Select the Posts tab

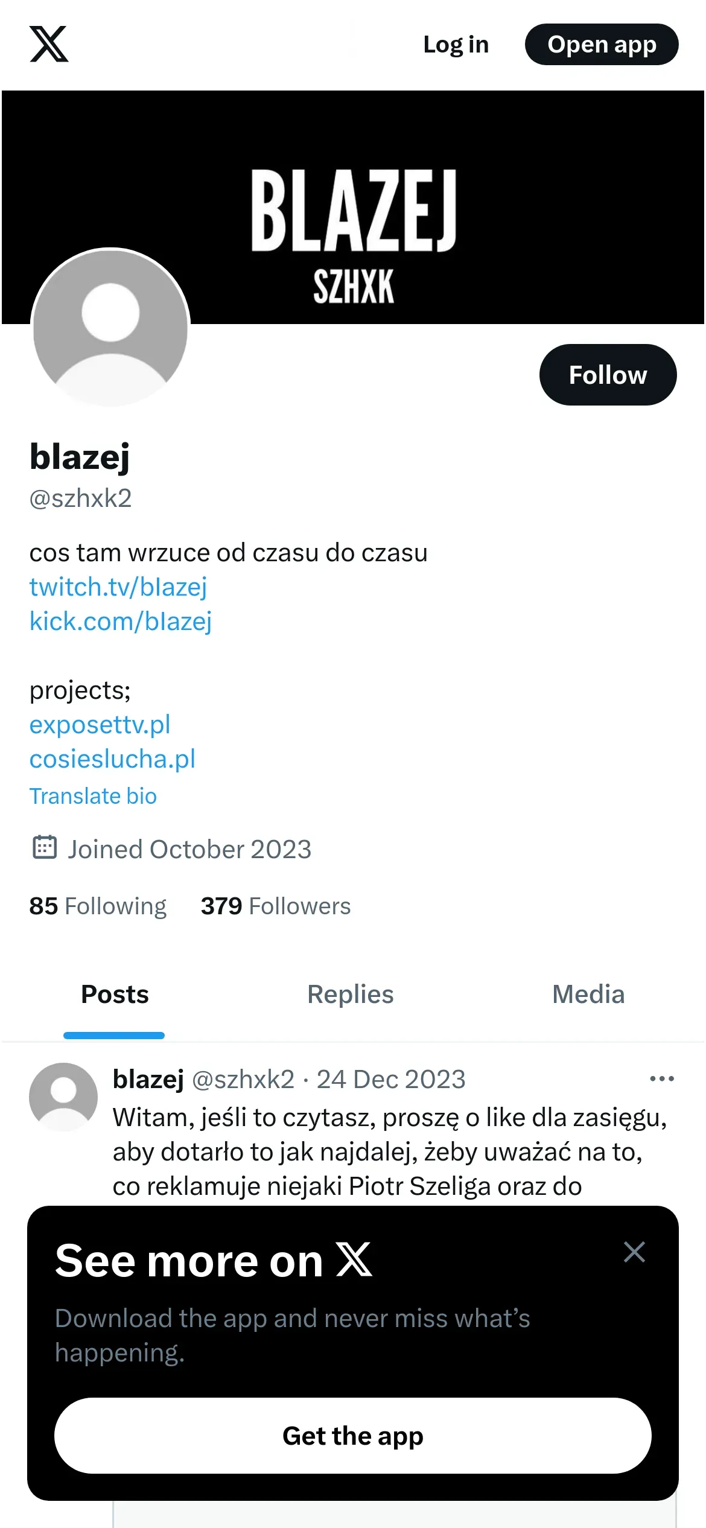click(115, 995)
